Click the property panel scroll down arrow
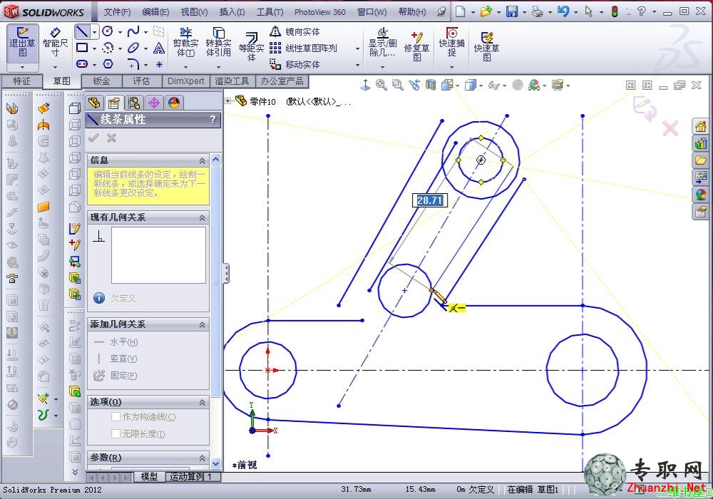Image resolution: width=713 pixels, height=499 pixels. (216, 463)
